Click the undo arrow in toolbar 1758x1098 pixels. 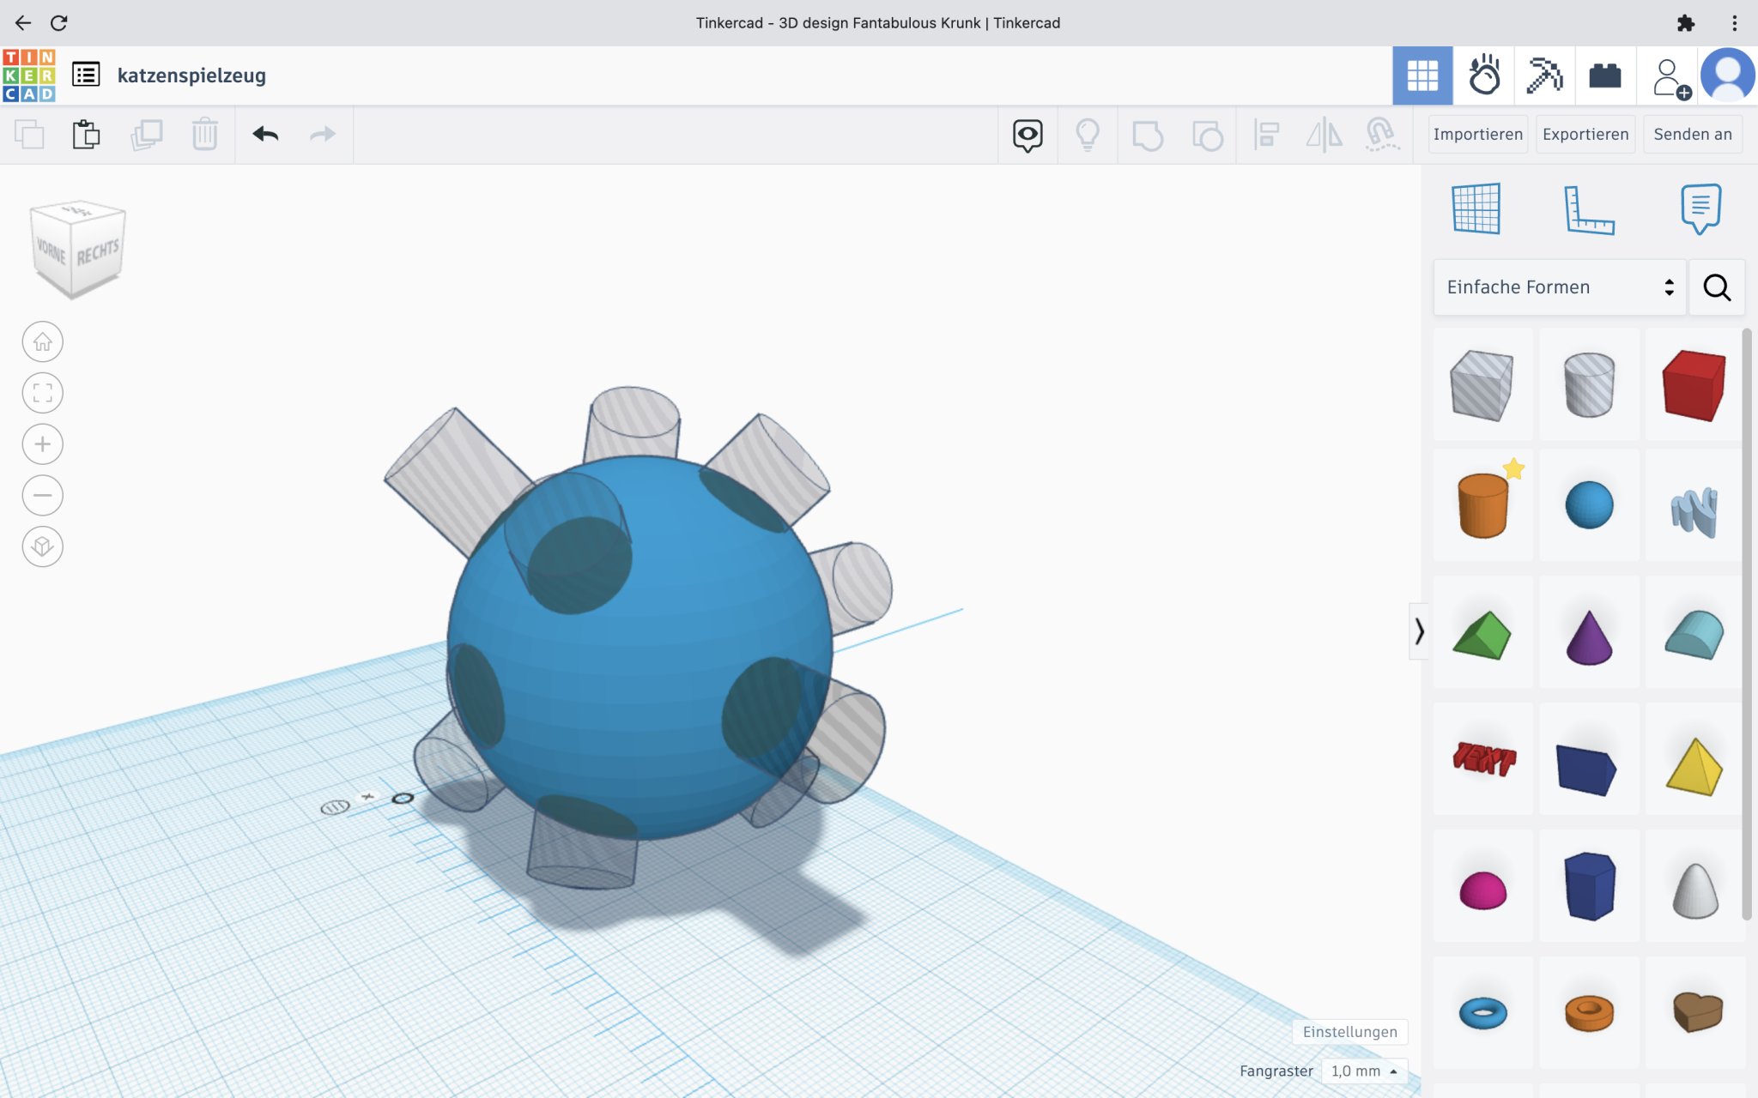click(265, 135)
